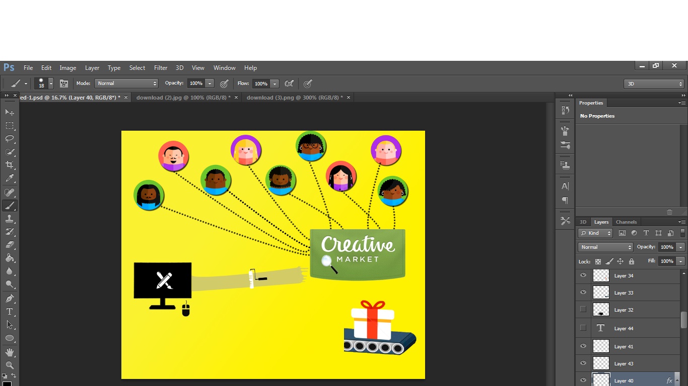The width and height of the screenshot is (688, 386).
Task: Select the History Brush tool
Action: point(10,232)
